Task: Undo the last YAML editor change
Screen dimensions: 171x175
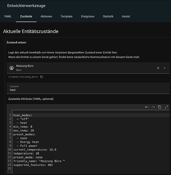Action: coord(147,107)
